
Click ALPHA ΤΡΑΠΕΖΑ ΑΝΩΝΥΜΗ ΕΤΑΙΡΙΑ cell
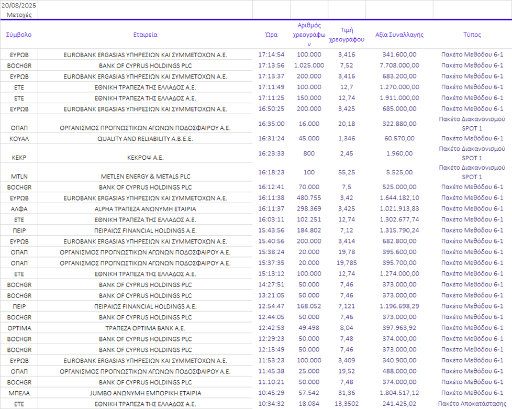[x=146, y=209]
